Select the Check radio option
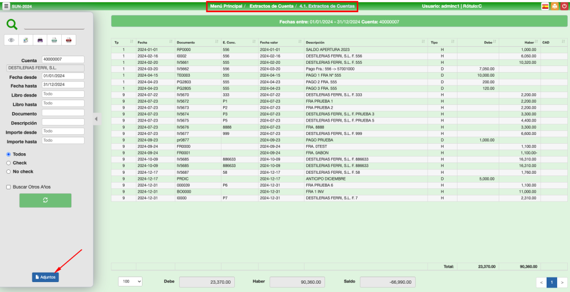This screenshot has width=570, height=292. click(8, 163)
